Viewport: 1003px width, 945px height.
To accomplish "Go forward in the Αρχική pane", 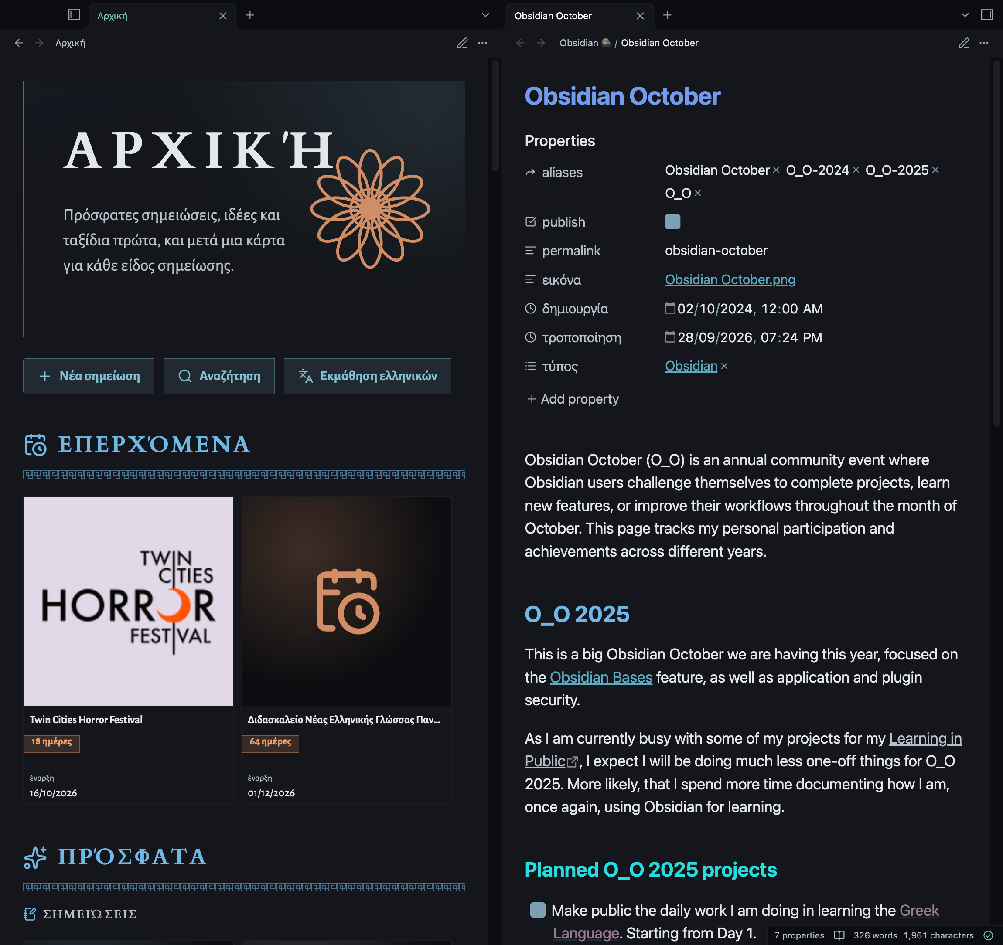I will point(39,43).
